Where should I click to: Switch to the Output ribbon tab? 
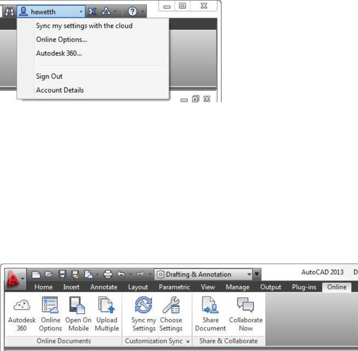[271, 287]
